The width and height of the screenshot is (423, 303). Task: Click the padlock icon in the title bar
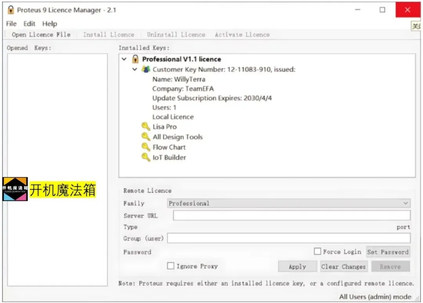[x=11, y=10]
